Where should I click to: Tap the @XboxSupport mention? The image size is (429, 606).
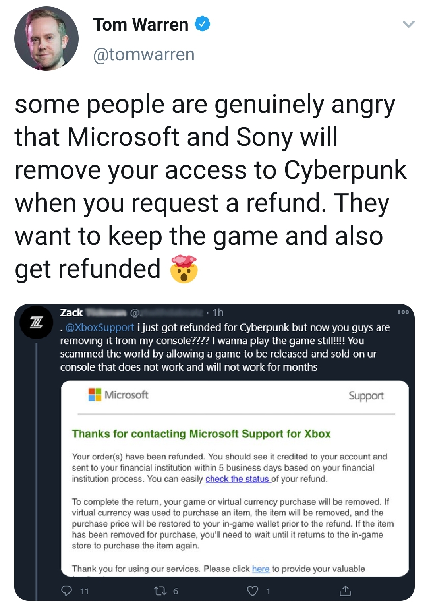pos(99,327)
